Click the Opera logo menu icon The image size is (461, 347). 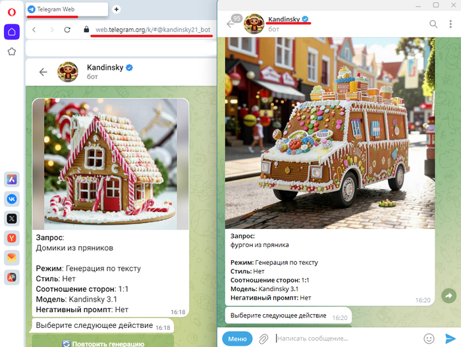click(x=12, y=12)
